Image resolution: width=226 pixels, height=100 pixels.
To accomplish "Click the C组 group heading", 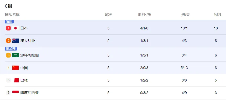I will (8, 6).
